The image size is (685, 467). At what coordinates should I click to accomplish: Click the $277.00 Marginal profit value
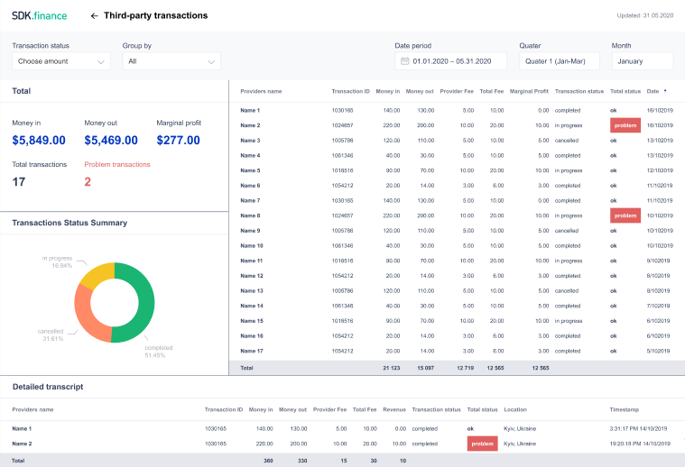(x=178, y=140)
